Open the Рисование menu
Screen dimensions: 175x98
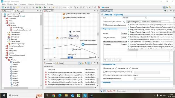22,4
